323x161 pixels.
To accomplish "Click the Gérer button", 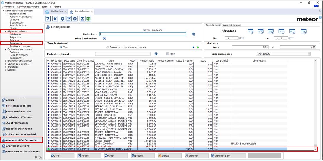I will coord(62,156).
